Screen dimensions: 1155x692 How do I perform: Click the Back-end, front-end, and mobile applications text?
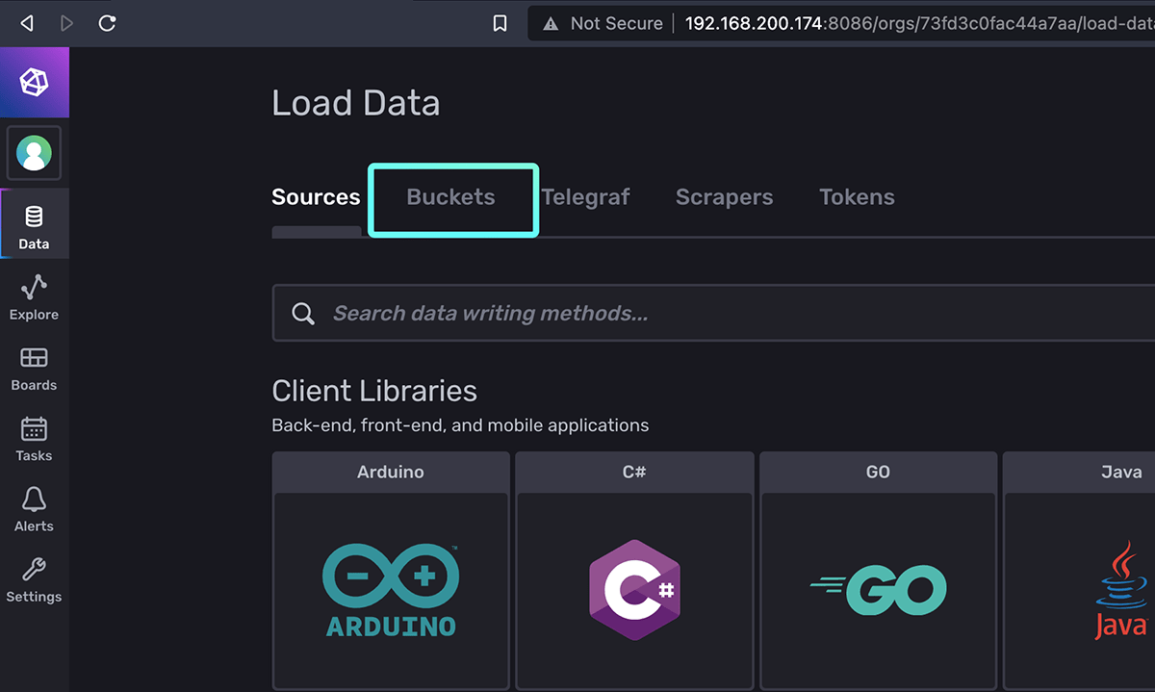pos(460,425)
